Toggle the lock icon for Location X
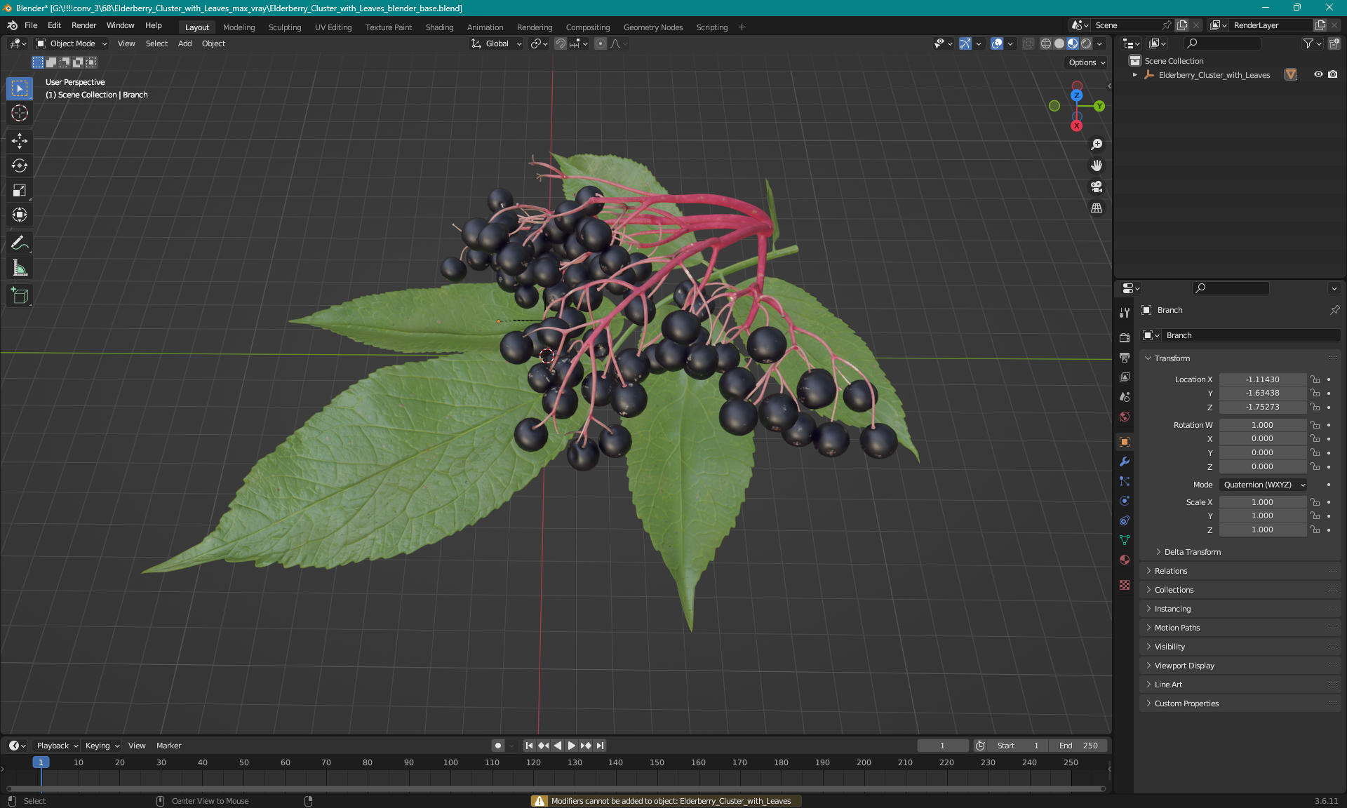Screen dimensions: 1347x808 [x=1315, y=379]
